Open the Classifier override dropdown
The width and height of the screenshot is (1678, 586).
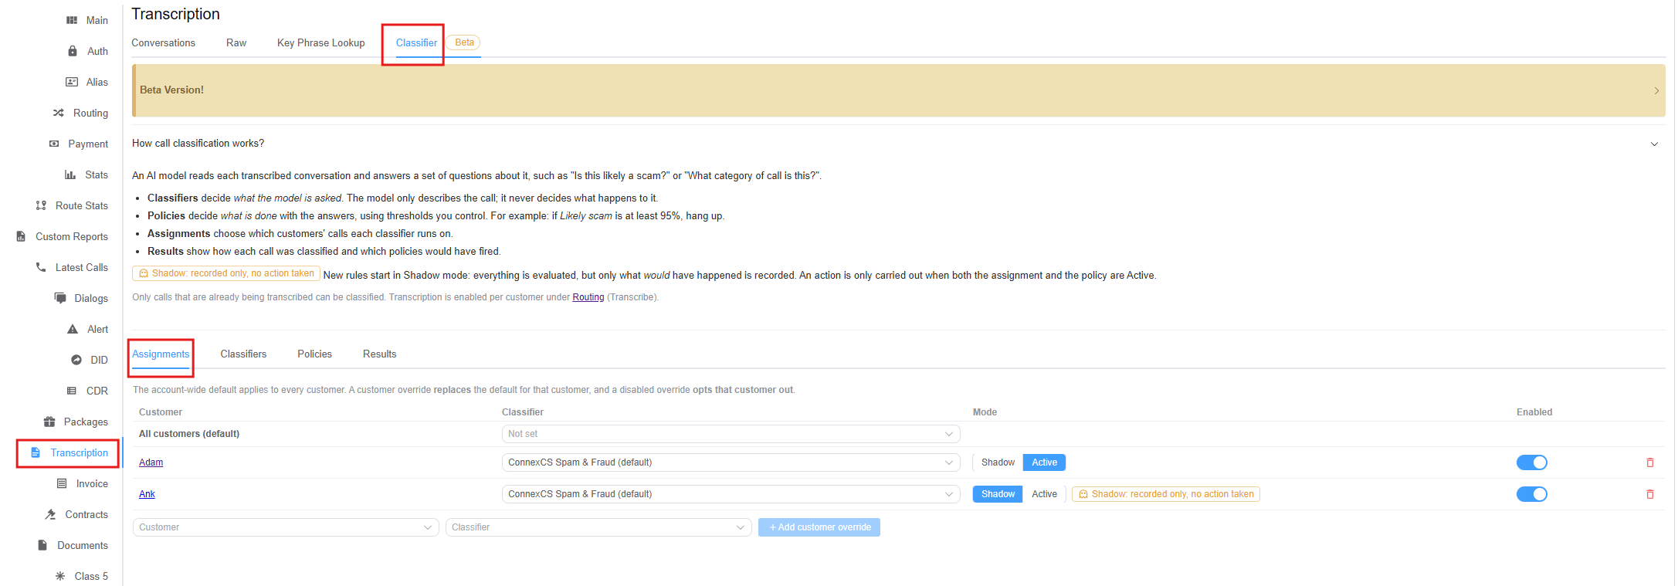coord(598,527)
